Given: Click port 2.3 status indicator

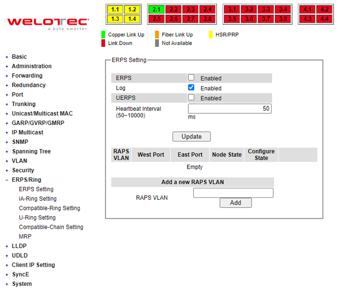Looking at the screenshot, I should pos(190,10).
